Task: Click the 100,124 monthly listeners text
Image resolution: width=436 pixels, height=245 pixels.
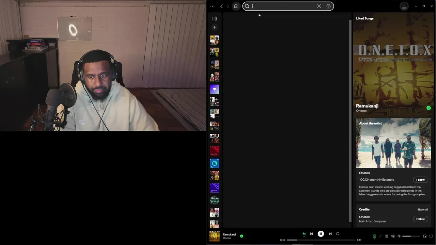Action: coord(376,180)
